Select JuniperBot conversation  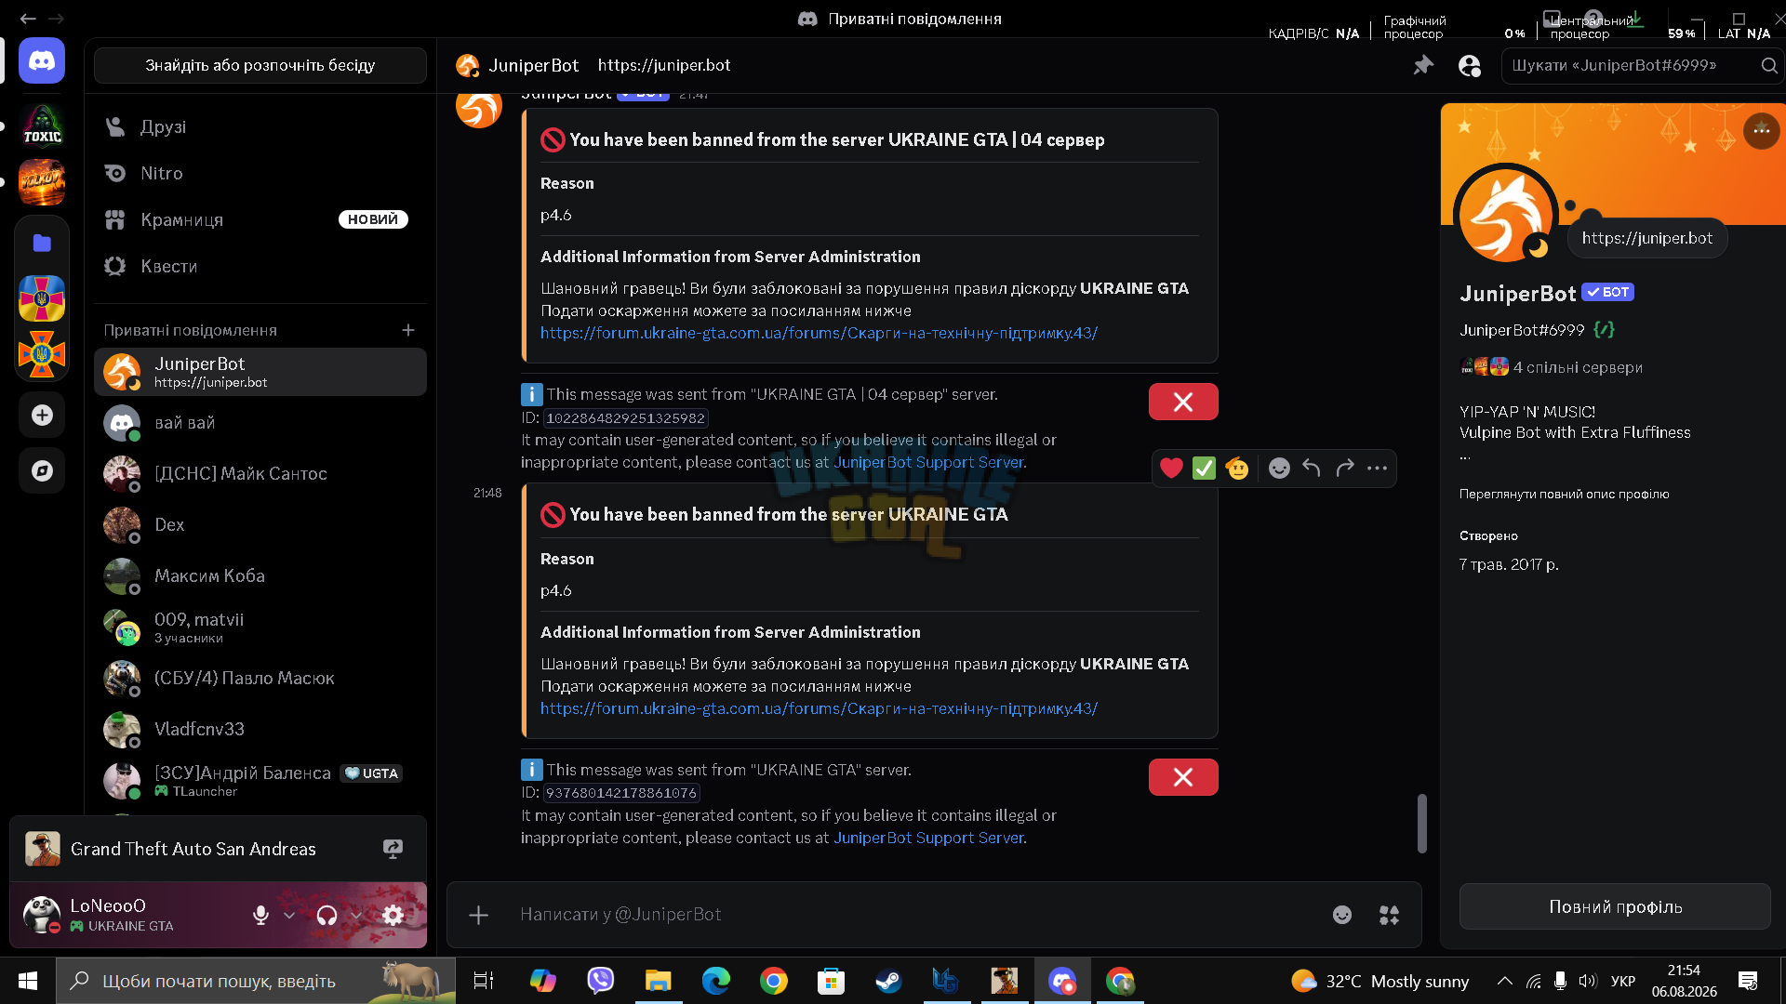pyautogui.click(x=260, y=372)
